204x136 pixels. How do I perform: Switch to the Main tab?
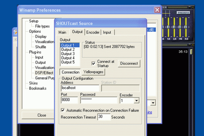click(x=62, y=32)
